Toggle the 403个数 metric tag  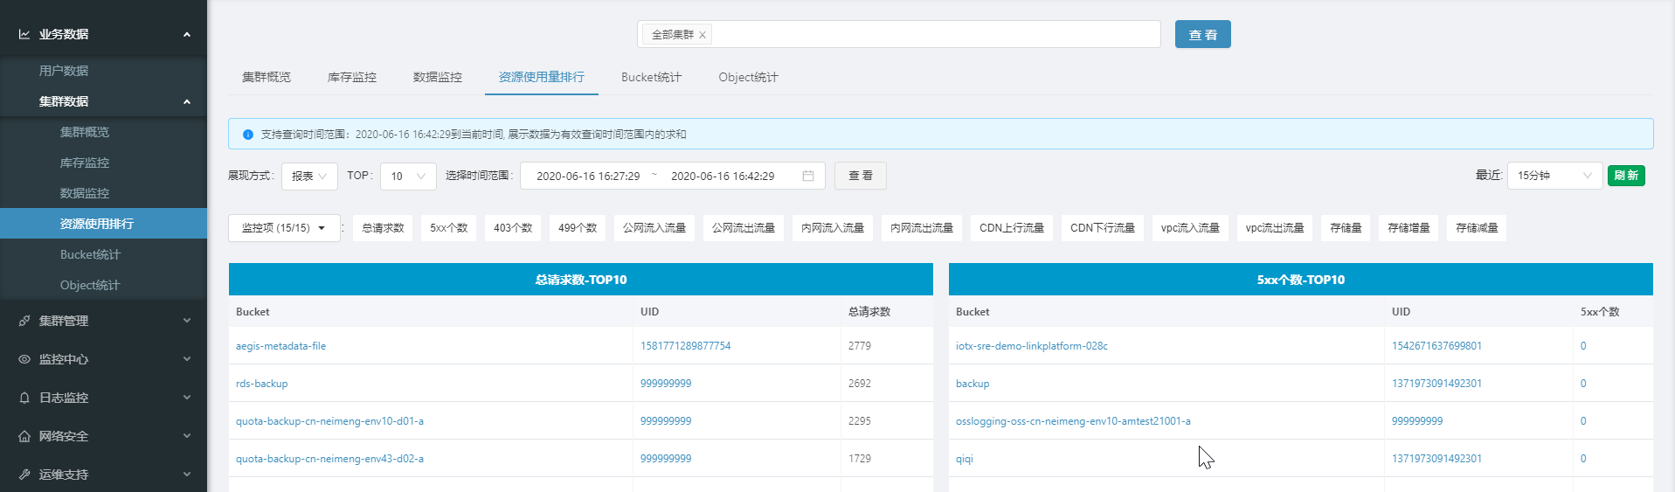click(513, 228)
